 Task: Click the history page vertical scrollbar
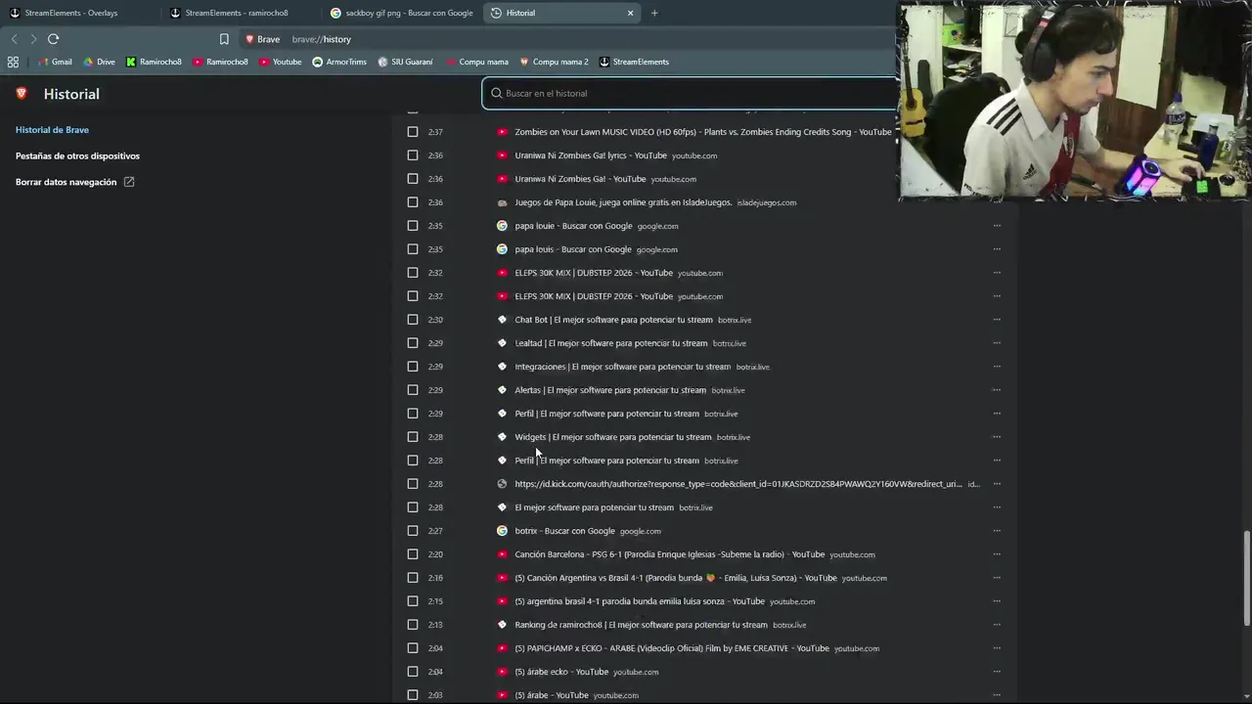click(x=1246, y=578)
